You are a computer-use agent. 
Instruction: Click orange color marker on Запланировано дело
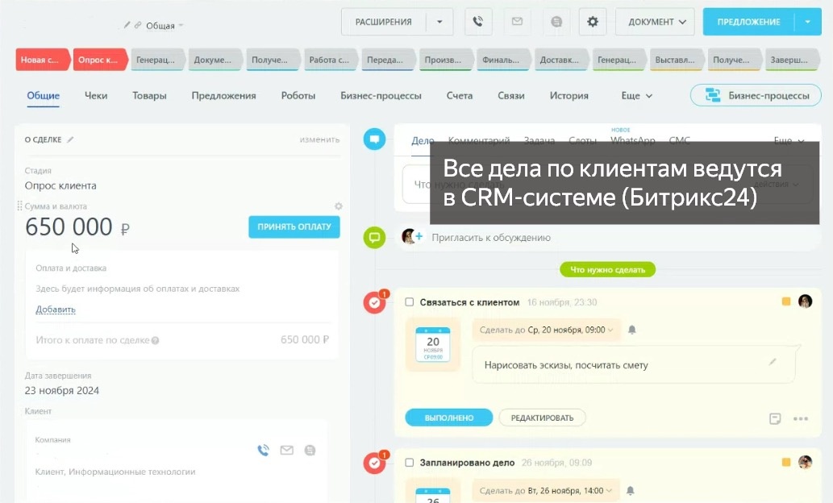[x=786, y=462]
